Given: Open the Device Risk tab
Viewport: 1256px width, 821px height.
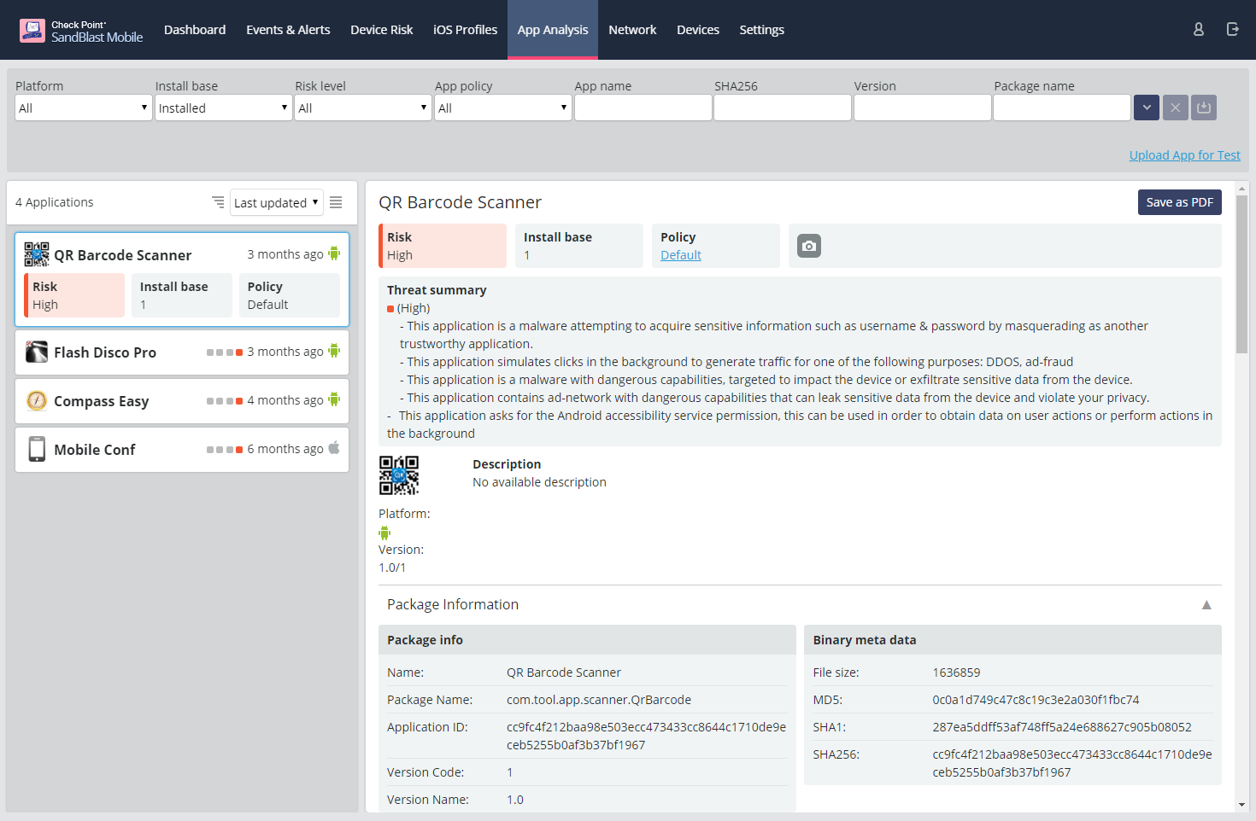Looking at the screenshot, I should pyautogui.click(x=382, y=30).
